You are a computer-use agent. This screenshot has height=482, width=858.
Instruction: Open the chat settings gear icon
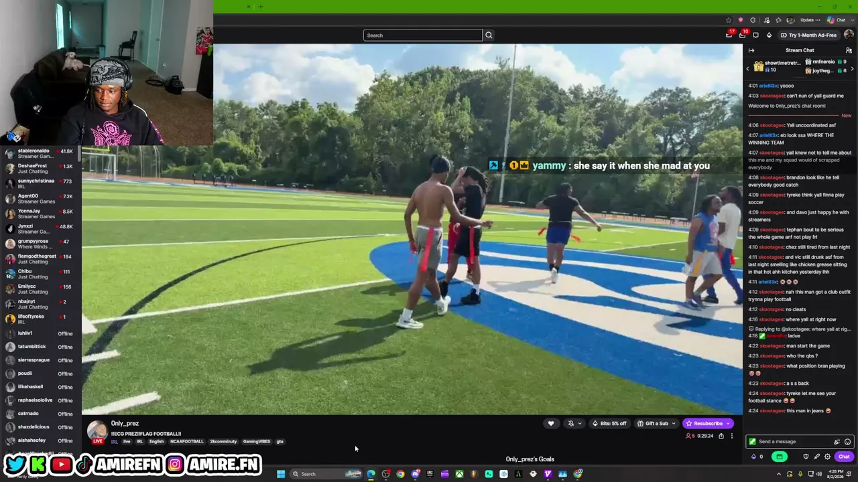point(827,457)
